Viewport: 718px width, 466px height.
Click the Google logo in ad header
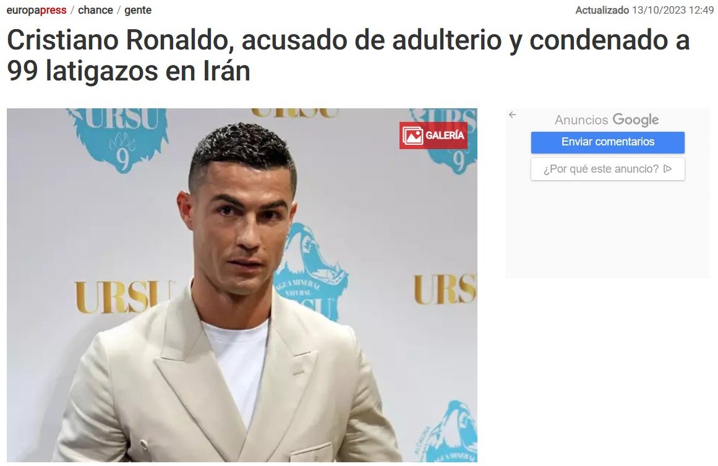(x=636, y=119)
